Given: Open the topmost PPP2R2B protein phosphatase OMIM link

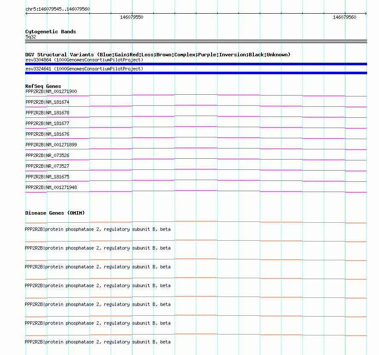Looking at the screenshot, I should pyautogui.click(x=98, y=229).
